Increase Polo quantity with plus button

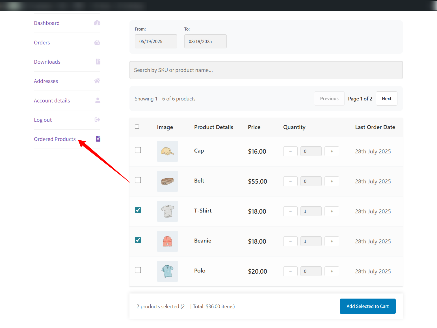coord(332,271)
